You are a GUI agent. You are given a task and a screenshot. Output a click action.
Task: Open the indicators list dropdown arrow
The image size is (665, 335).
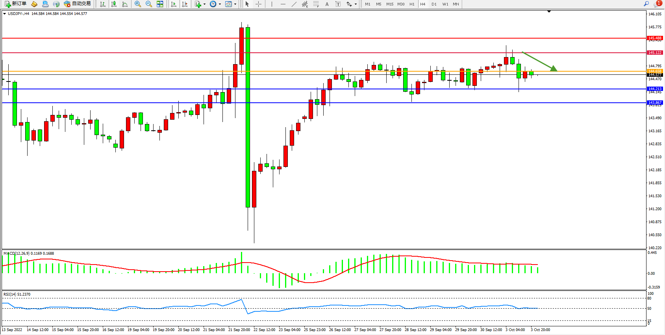[204, 4]
